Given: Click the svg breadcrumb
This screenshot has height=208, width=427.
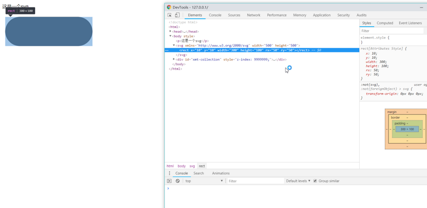Looking at the screenshot, I should (192, 166).
